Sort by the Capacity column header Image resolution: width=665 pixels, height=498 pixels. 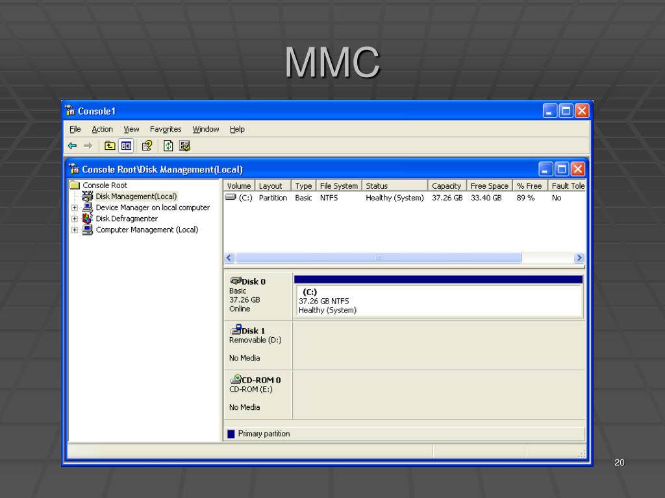pyautogui.click(x=447, y=186)
